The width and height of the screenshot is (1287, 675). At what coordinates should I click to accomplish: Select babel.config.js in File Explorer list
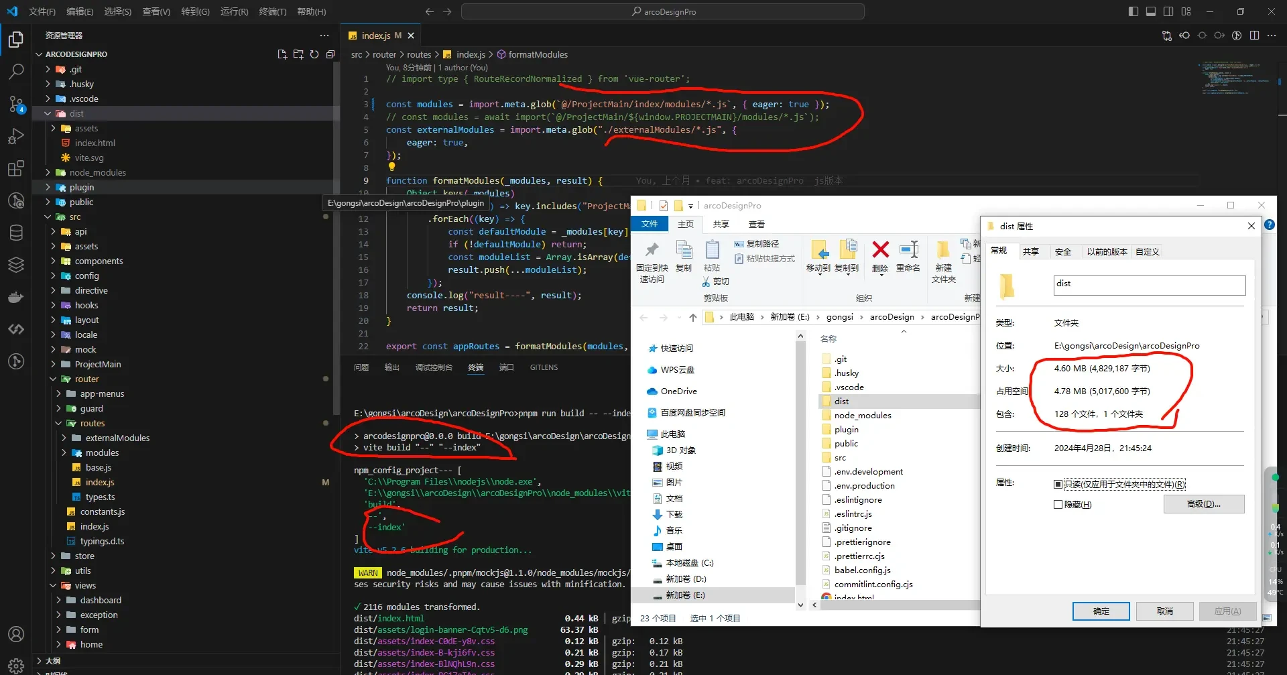coord(862,570)
